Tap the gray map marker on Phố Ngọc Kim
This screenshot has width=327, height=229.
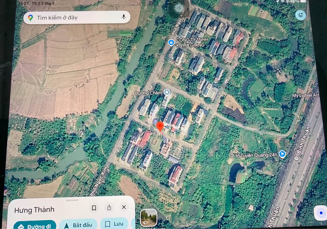(179, 8)
